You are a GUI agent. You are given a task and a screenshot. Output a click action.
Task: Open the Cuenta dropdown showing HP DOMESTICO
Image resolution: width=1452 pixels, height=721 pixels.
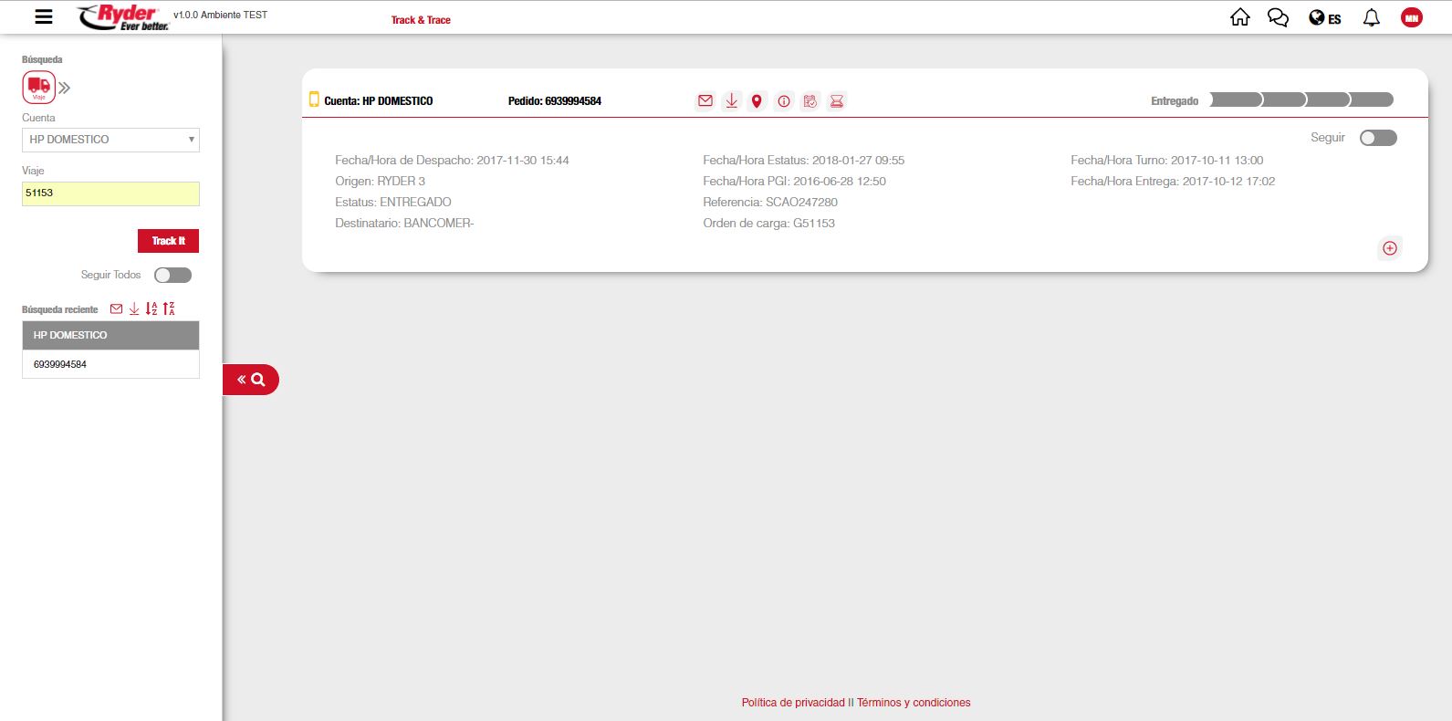pyautogui.click(x=110, y=140)
